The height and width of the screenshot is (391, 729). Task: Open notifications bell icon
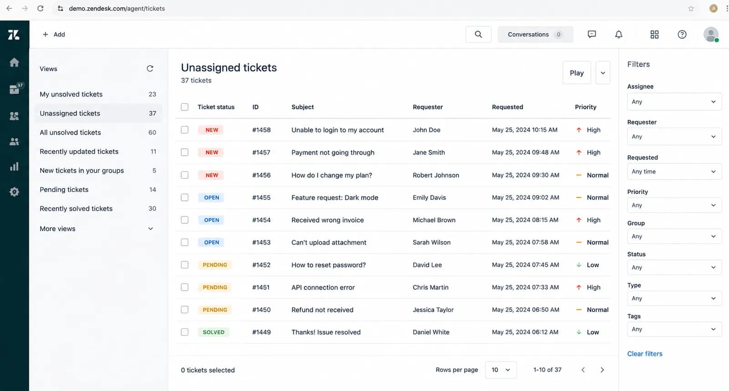pos(619,34)
